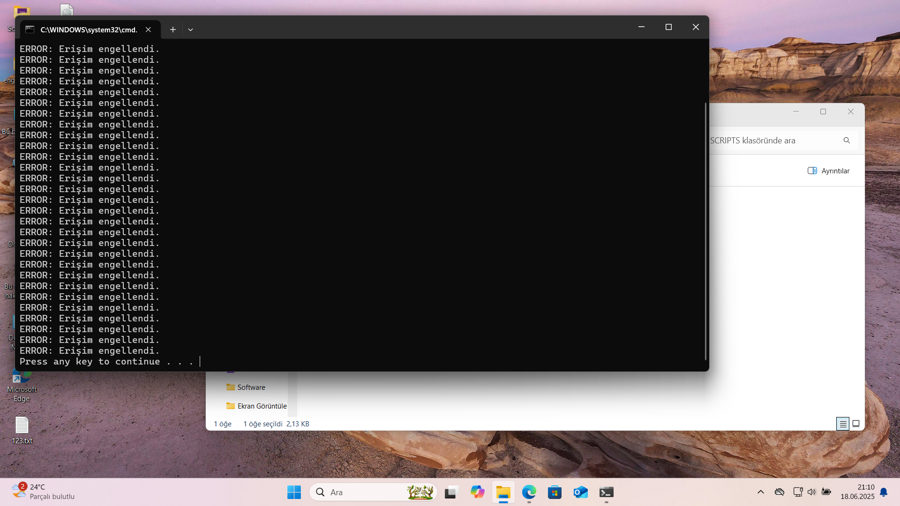Show hidden system tray icons
900x506 pixels.
[x=761, y=492]
